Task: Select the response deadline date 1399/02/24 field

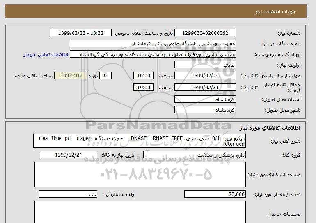Action: 205,76
